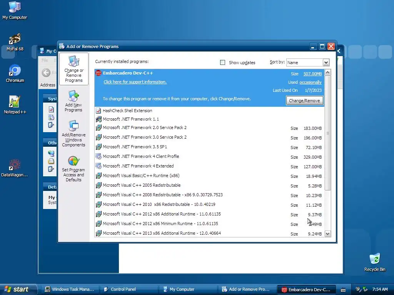Click Visual C++ 2010 x86 Redistributable icon

click(98, 204)
